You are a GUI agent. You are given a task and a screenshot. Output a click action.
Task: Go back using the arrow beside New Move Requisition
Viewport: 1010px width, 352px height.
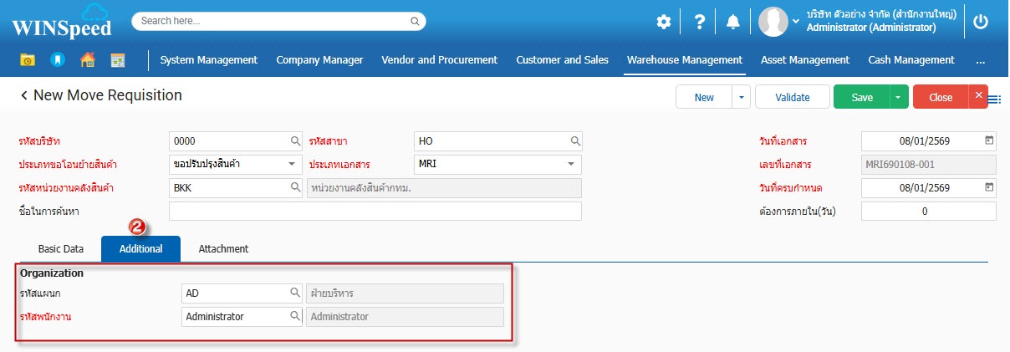(23, 96)
